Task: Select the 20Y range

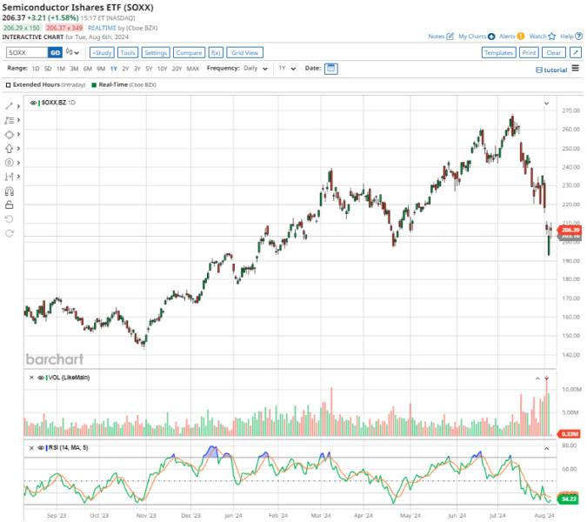Action: click(177, 69)
